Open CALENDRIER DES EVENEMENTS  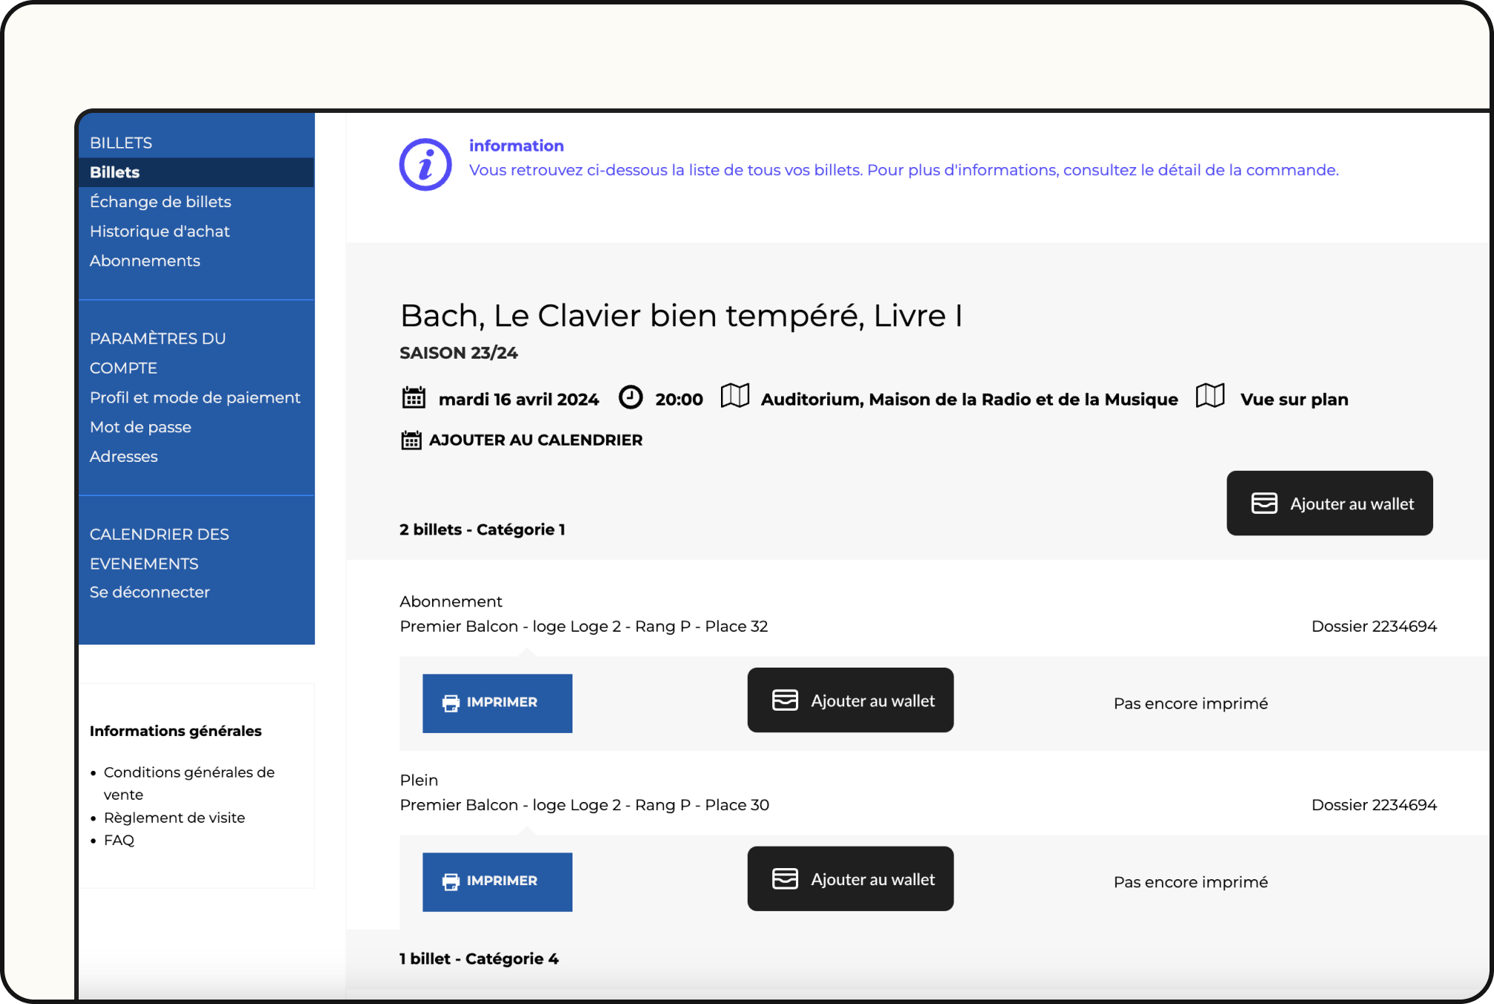click(160, 549)
